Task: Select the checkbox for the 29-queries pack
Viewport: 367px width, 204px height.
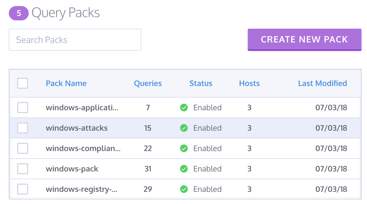Action: (23, 189)
